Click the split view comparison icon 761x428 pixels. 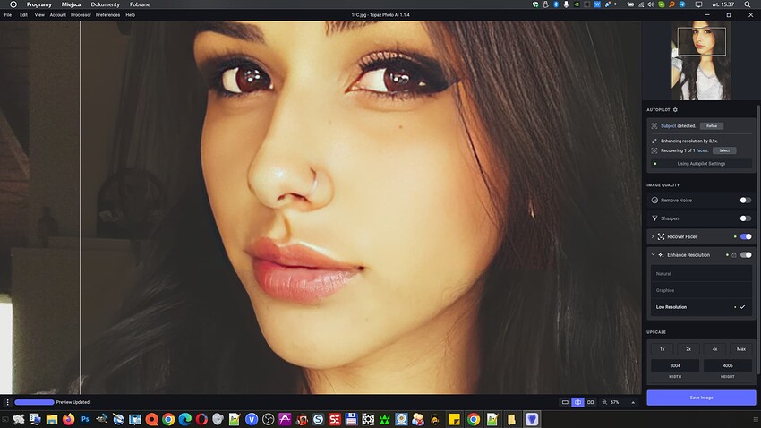pyautogui.click(x=577, y=403)
